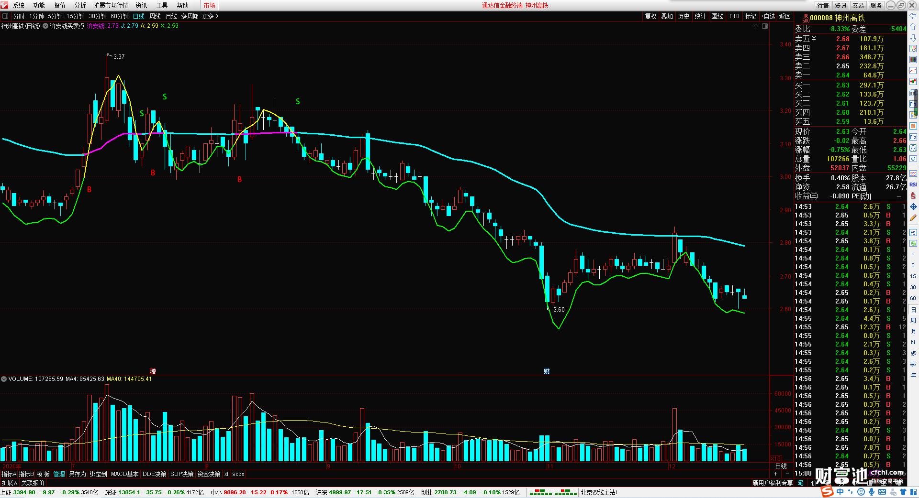This screenshot has width=919, height=498.
Task: Click the +自选 add to watchlist button
Action: click(x=768, y=16)
